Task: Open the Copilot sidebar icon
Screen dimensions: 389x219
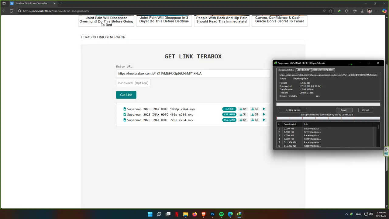Action: pos(384,11)
